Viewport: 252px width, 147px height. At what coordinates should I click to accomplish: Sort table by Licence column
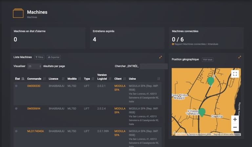tap(56, 79)
